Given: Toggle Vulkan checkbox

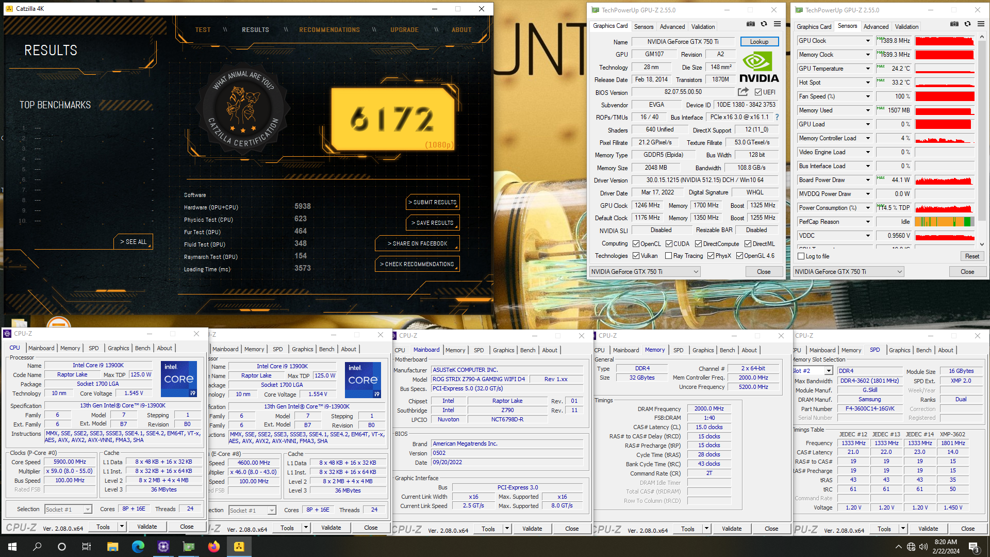Looking at the screenshot, I should point(636,256).
